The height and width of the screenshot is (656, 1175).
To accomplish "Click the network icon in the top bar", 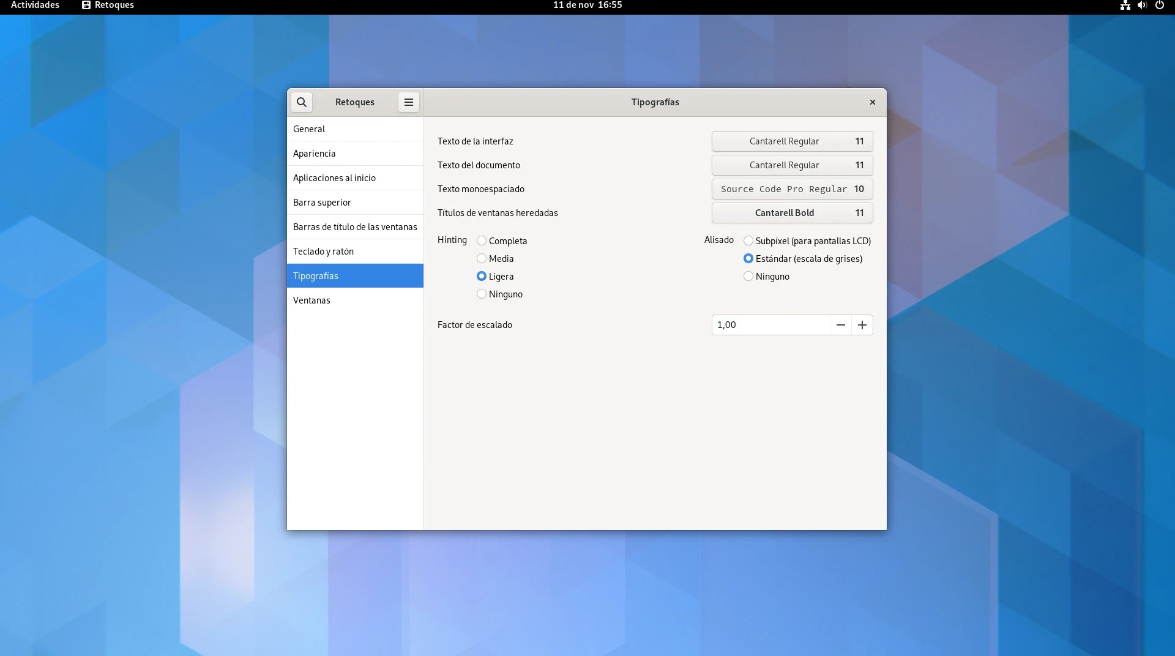I will pos(1125,6).
